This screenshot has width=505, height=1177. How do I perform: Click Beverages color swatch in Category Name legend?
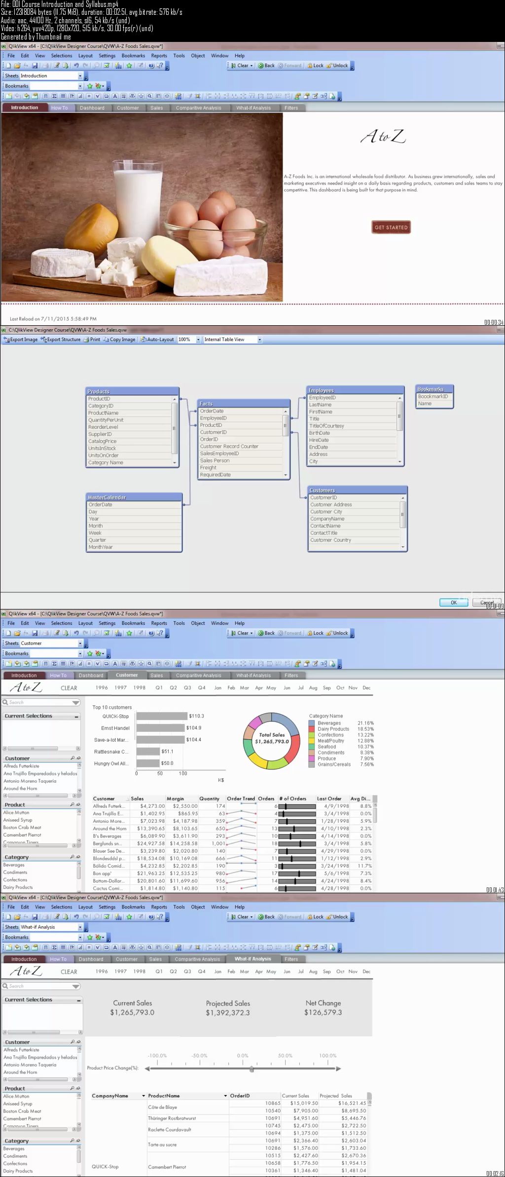pyautogui.click(x=312, y=723)
